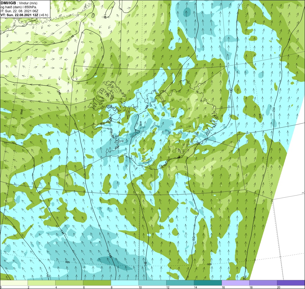Click the 30W longitude label
The width and height of the screenshot is (305, 289).
pyautogui.click(x=22, y=113)
